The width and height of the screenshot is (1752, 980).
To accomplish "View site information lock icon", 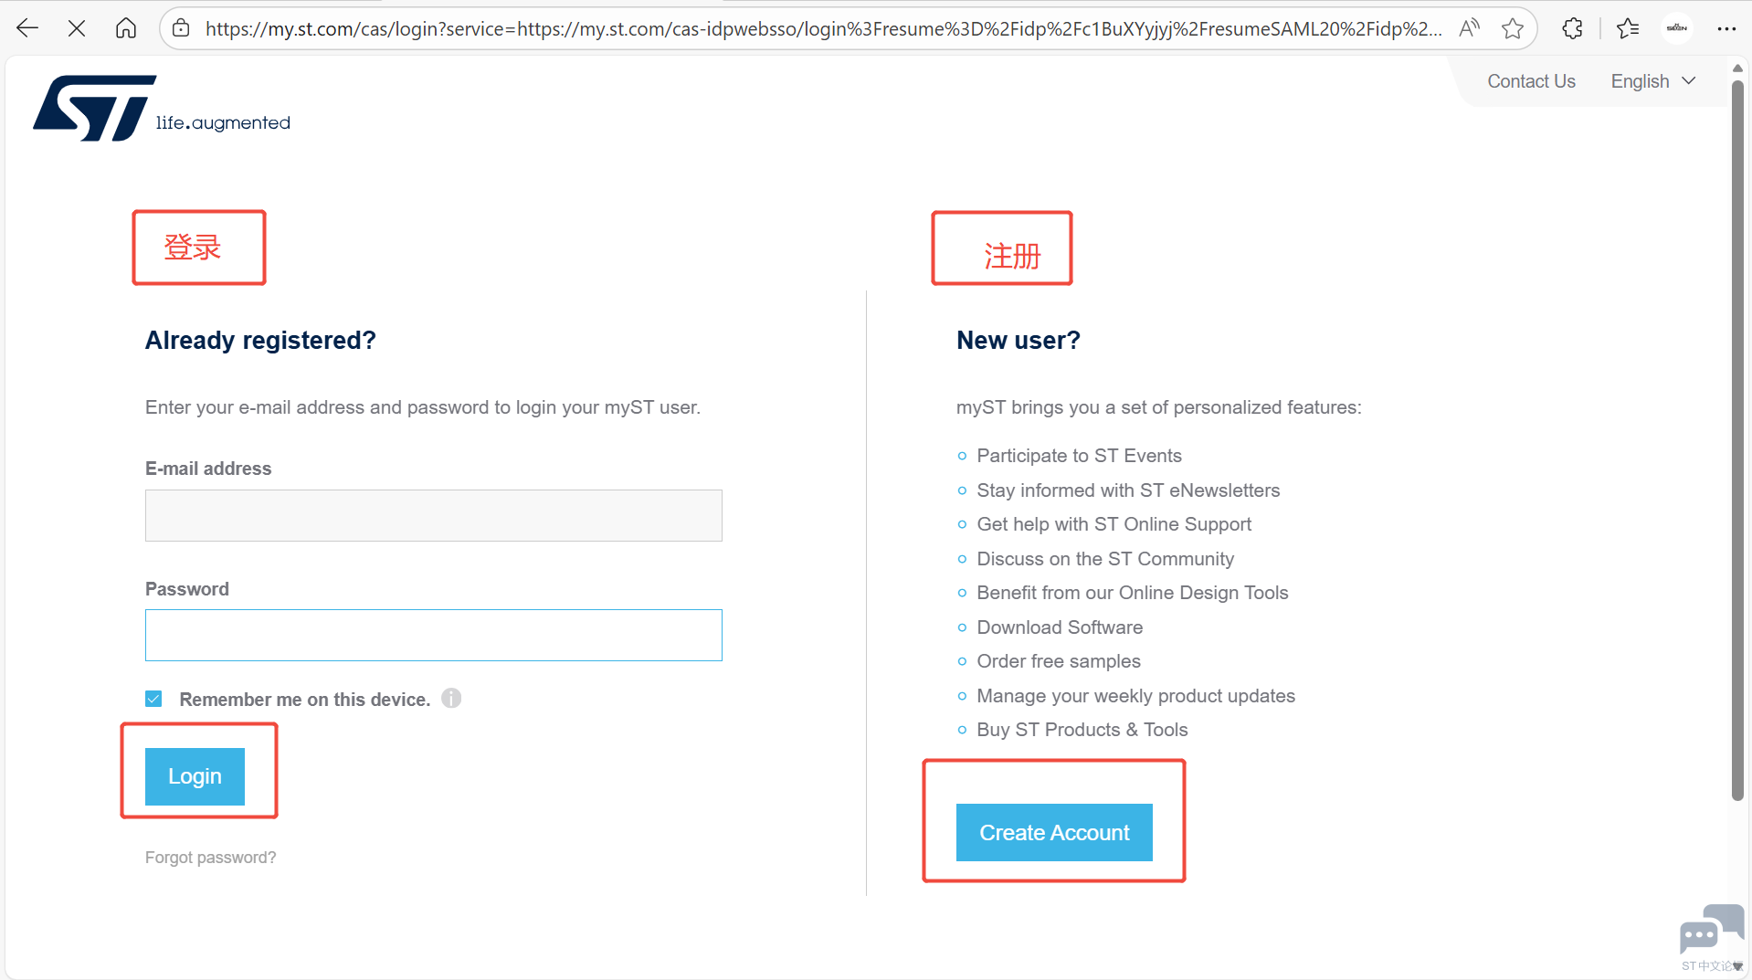I will click(182, 28).
